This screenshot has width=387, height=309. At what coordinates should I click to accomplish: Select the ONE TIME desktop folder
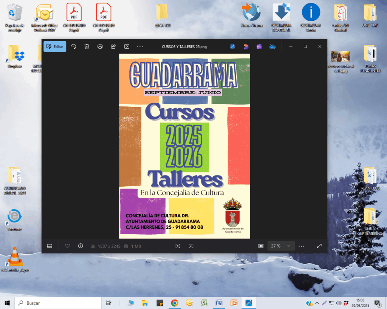tap(370, 15)
